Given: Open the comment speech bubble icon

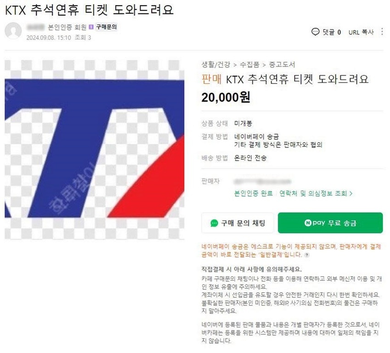Looking at the screenshot, I should (x=315, y=32).
